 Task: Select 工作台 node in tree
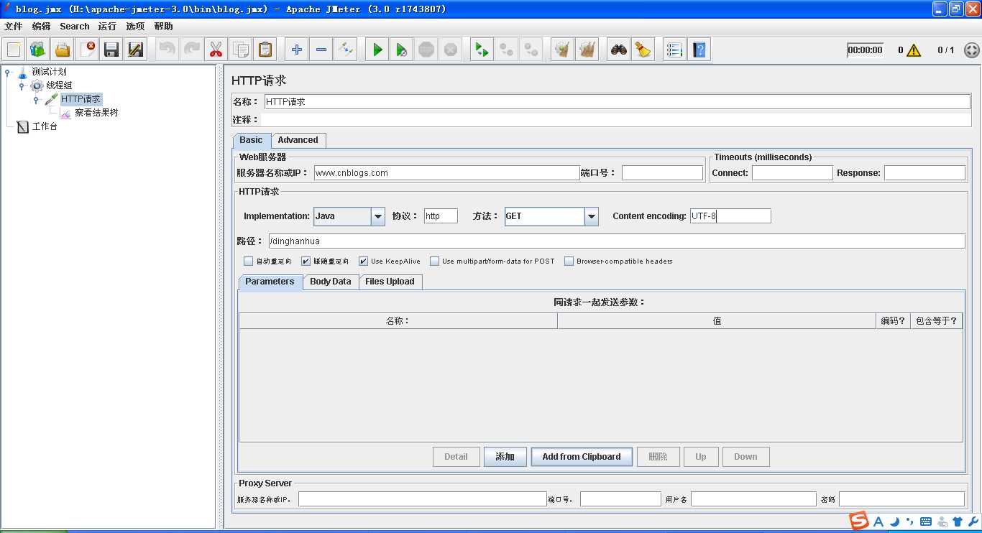[x=45, y=126]
